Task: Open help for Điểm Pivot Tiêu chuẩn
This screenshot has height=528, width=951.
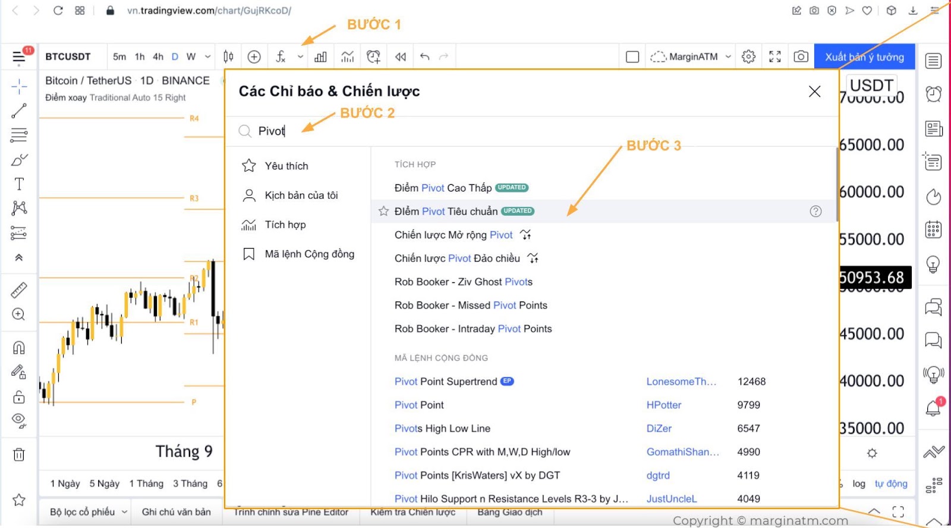Action: point(815,211)
